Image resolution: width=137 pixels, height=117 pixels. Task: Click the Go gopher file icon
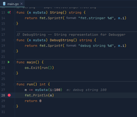coord(4,4)
